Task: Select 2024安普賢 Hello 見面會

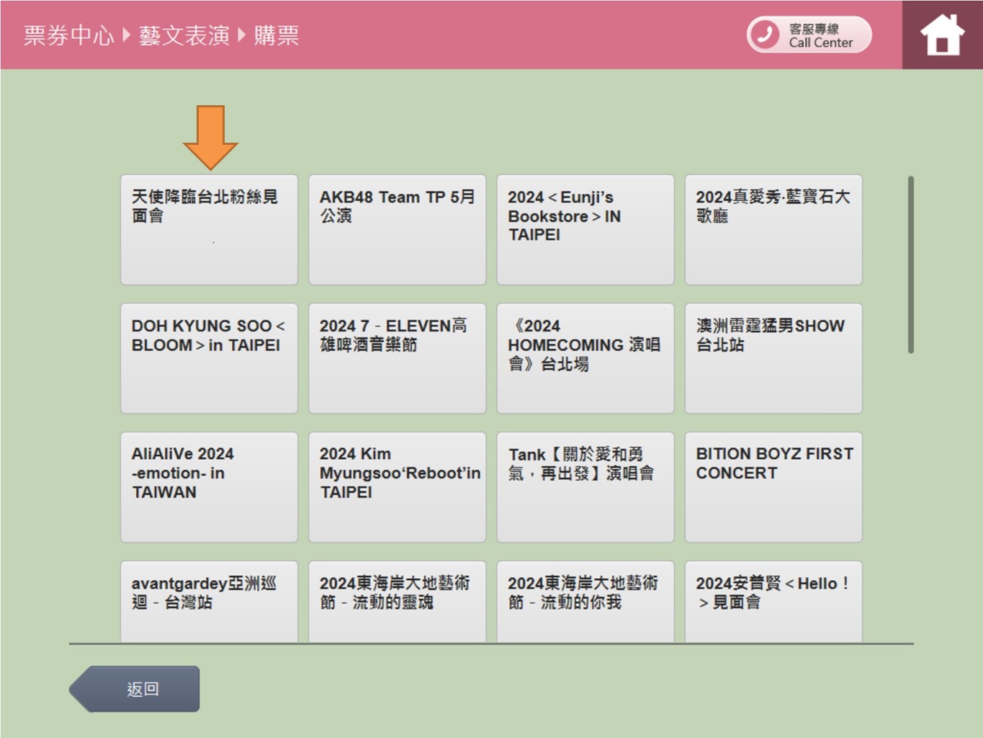Action: coord(773,600)
